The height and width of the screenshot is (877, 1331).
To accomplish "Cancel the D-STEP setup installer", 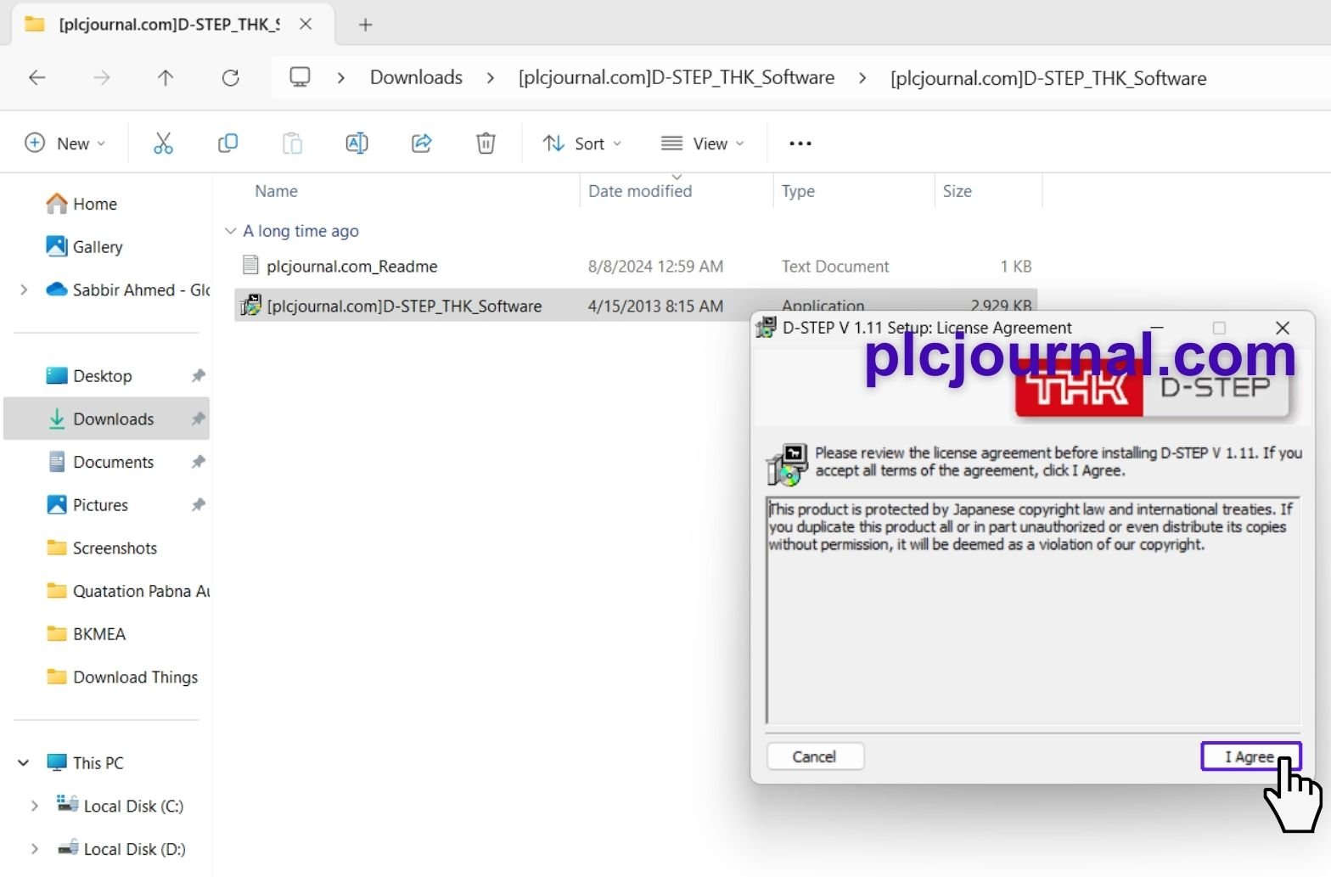I will pyautogui.click(x=815, y=756).
